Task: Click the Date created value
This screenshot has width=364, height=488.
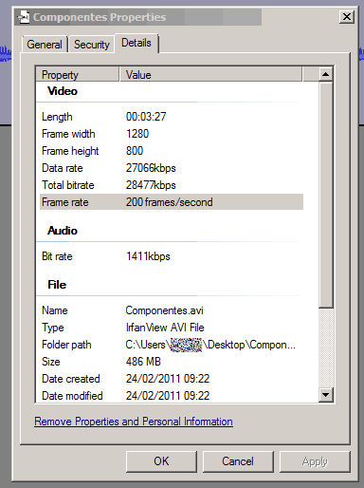Action: click(168, 379)
